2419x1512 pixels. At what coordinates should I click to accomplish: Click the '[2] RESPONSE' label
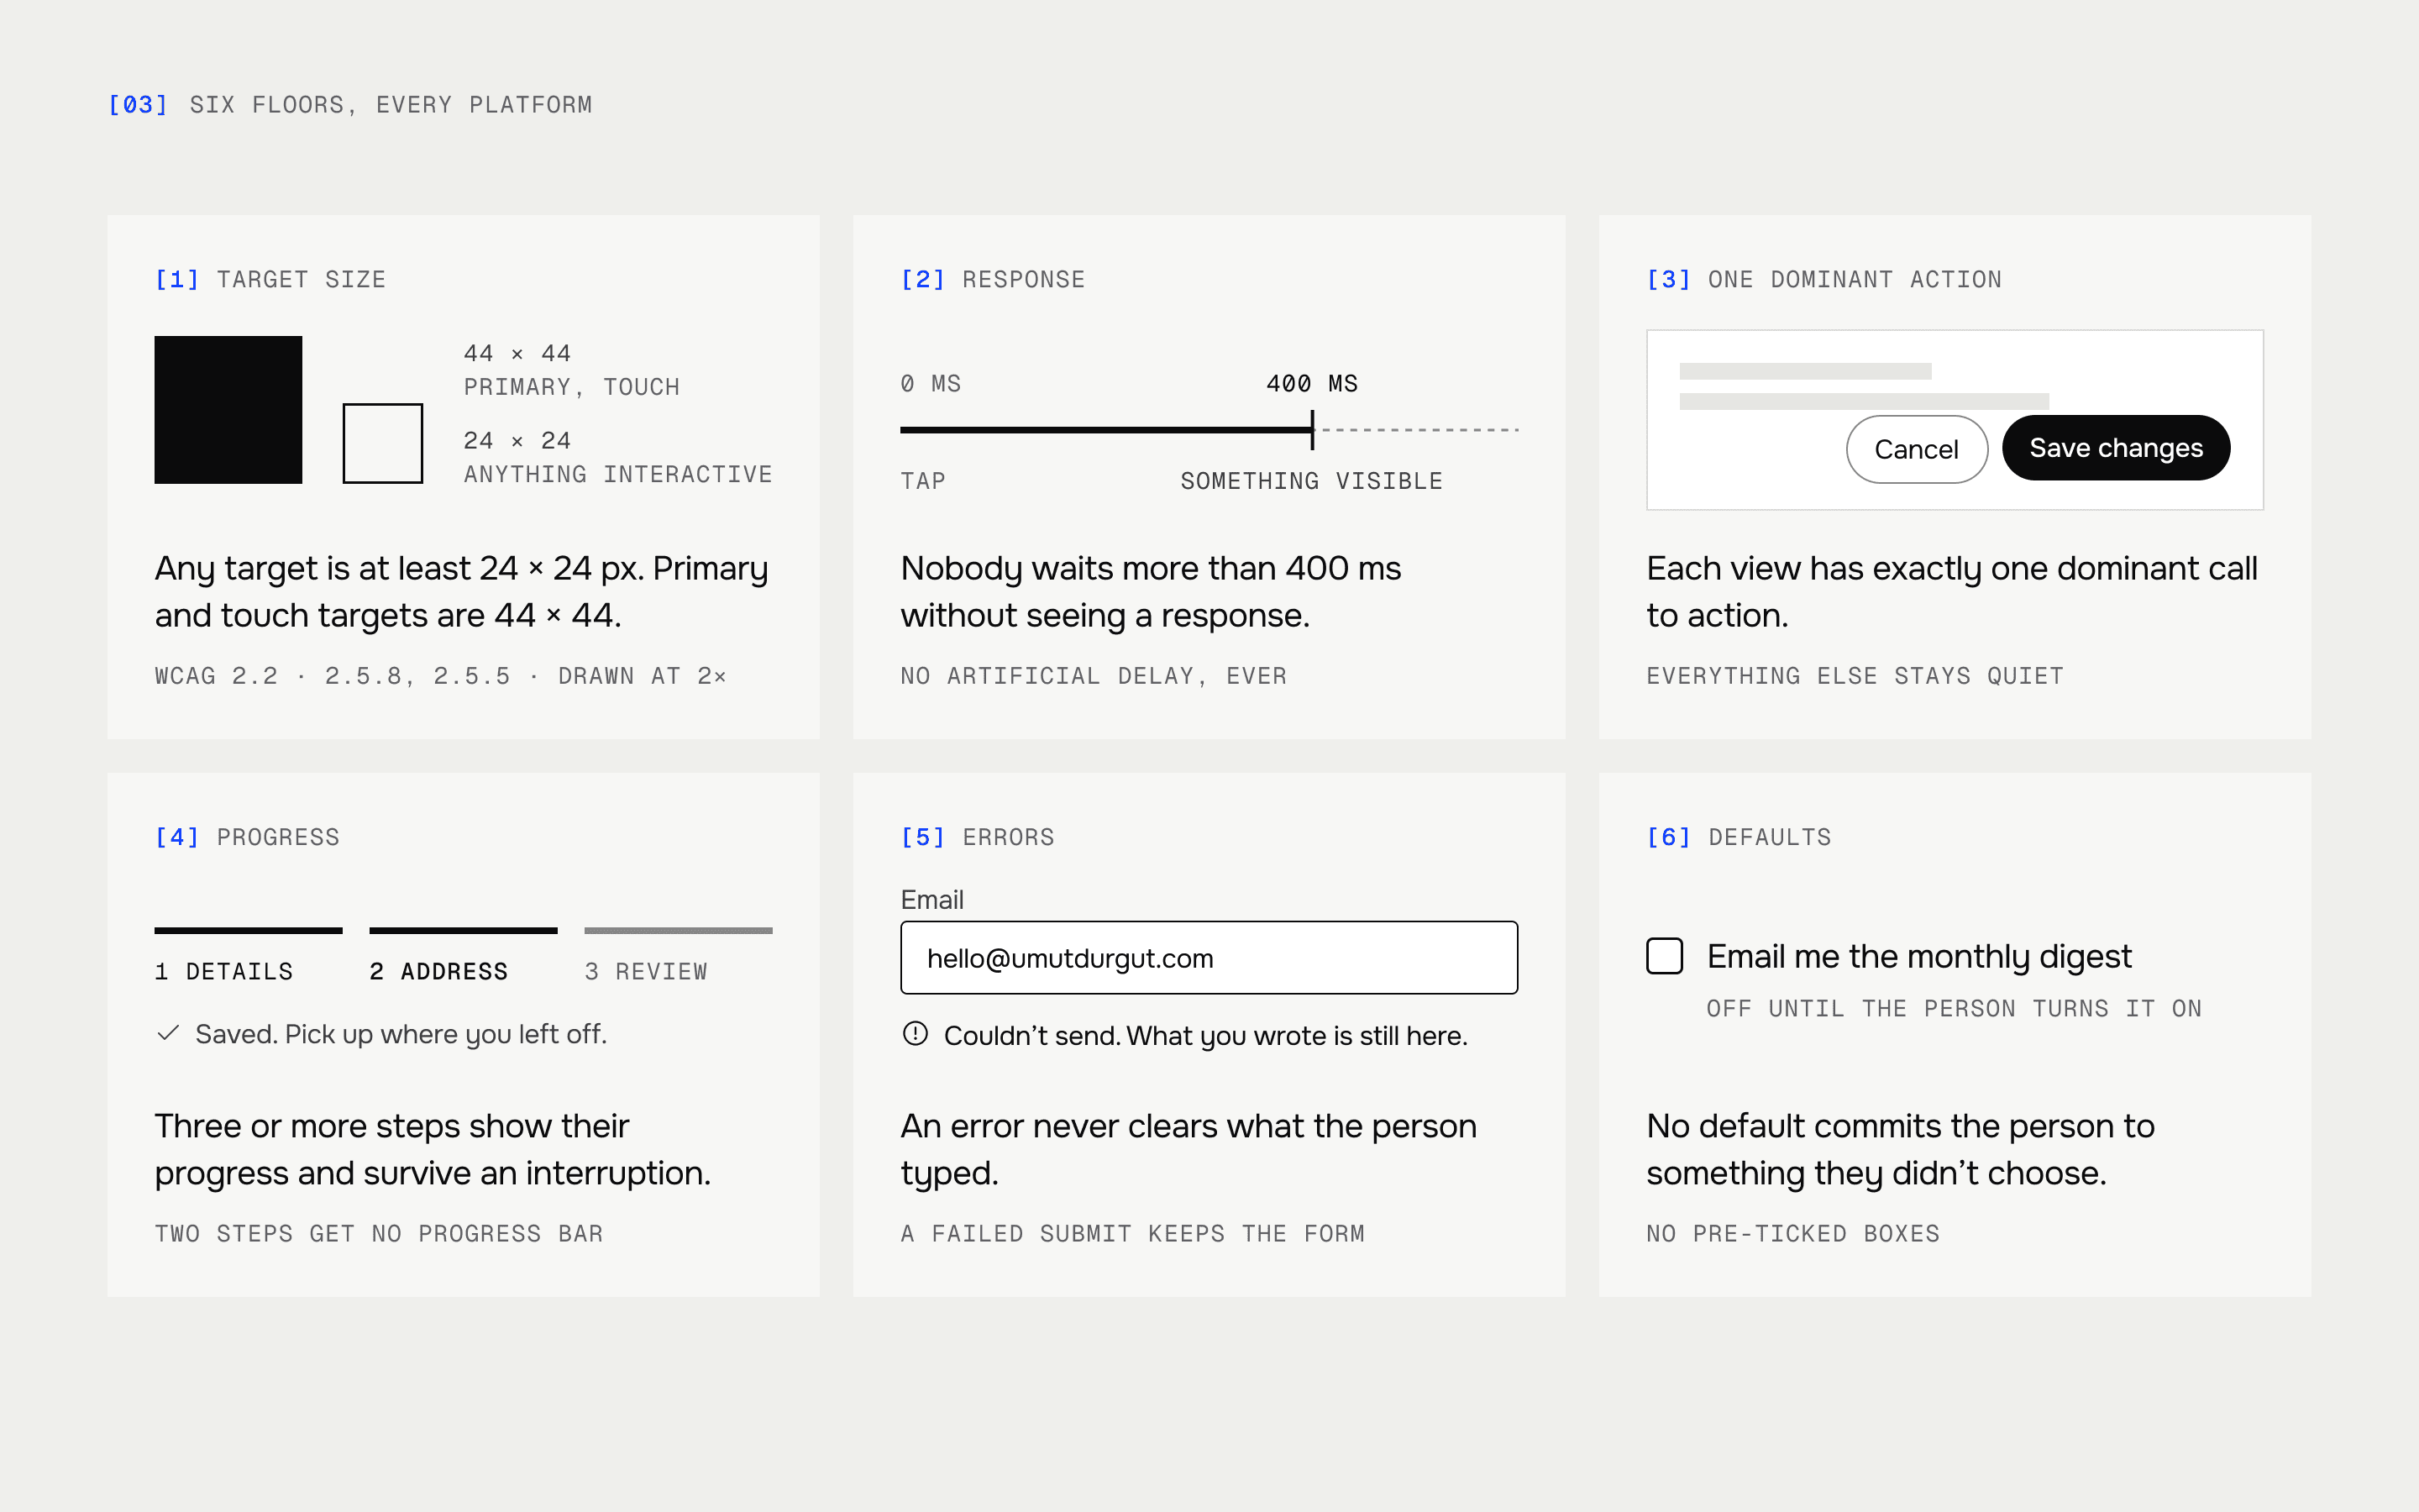(993, 280)
